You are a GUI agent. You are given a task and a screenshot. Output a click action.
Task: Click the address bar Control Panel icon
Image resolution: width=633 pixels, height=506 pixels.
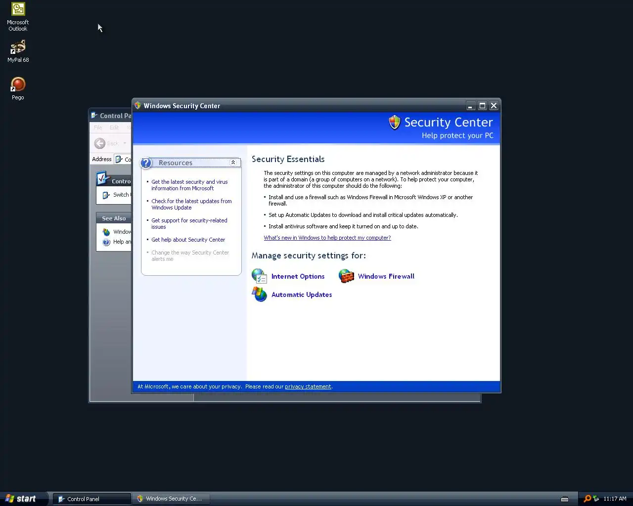(x=119, y=159)
